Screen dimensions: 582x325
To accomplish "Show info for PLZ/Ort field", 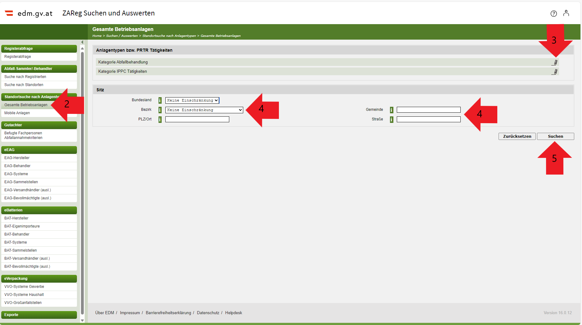I will (160, 119).
